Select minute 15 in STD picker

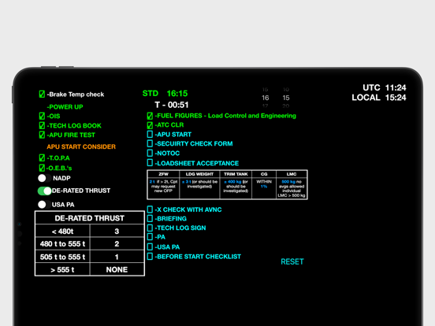286,98
